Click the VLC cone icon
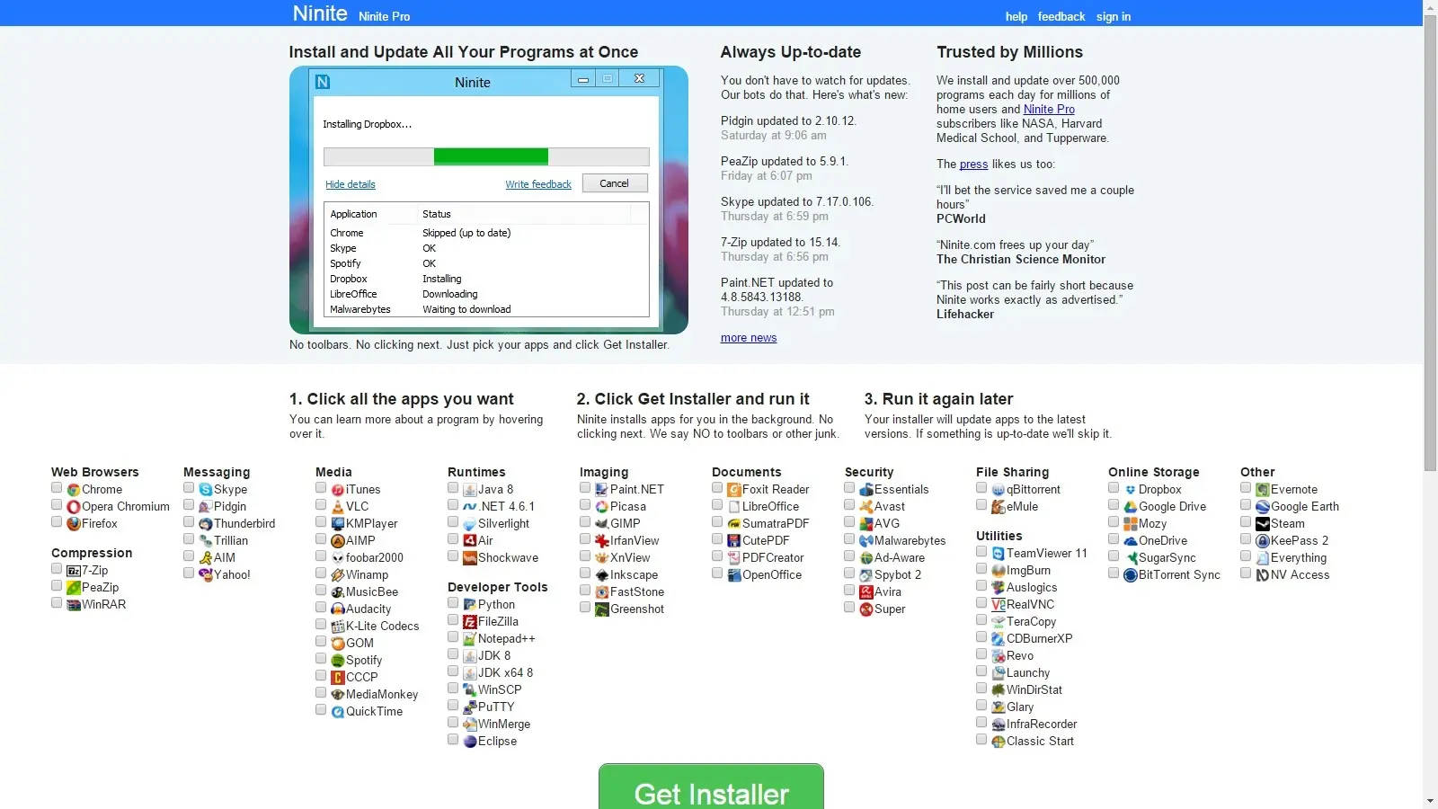Image resolution: width=1438 pixels, height=809 pixels. (x=338, y=507)
